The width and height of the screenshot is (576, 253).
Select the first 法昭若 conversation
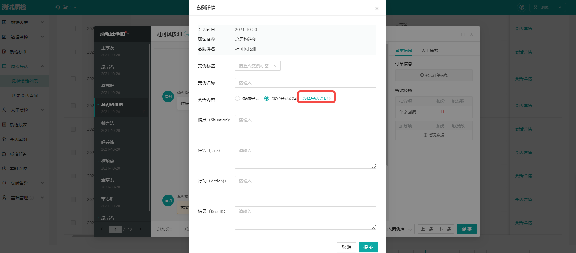pyautogui.click(x=122, y=70)
